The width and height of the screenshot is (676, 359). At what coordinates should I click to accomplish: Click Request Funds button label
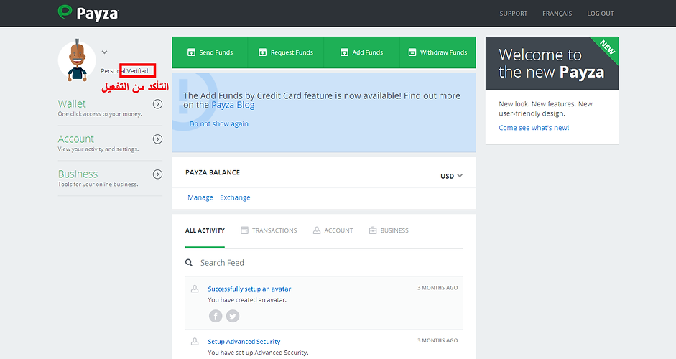click(292, 52)
